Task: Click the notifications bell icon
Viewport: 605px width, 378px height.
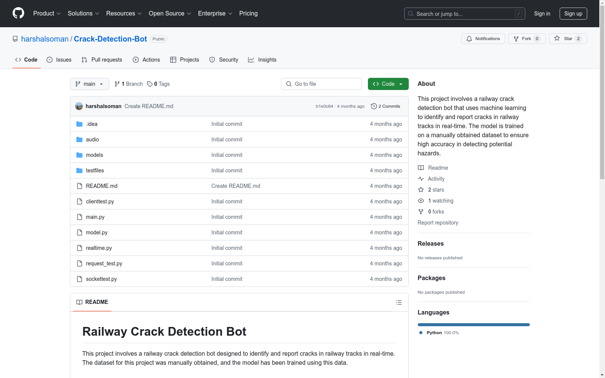Action: [469, 39]
